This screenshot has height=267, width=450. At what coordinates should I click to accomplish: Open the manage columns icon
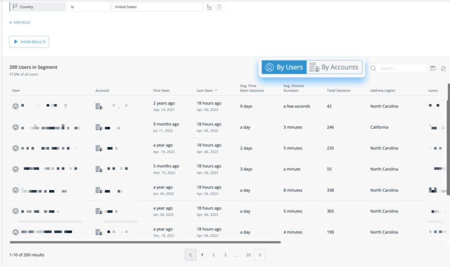point(433,69)
